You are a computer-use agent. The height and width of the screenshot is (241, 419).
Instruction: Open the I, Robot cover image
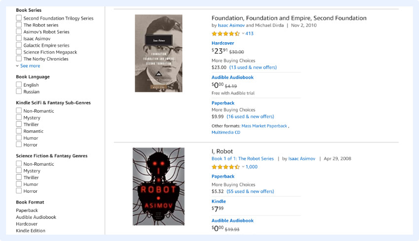tap(158, 186)
